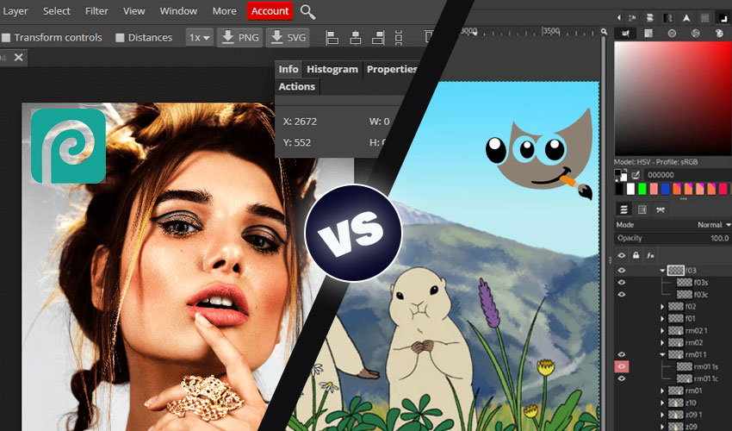Enable the Transform controls checkbox
Viewport: 732px width, 431px height.
tap(6, 37)
